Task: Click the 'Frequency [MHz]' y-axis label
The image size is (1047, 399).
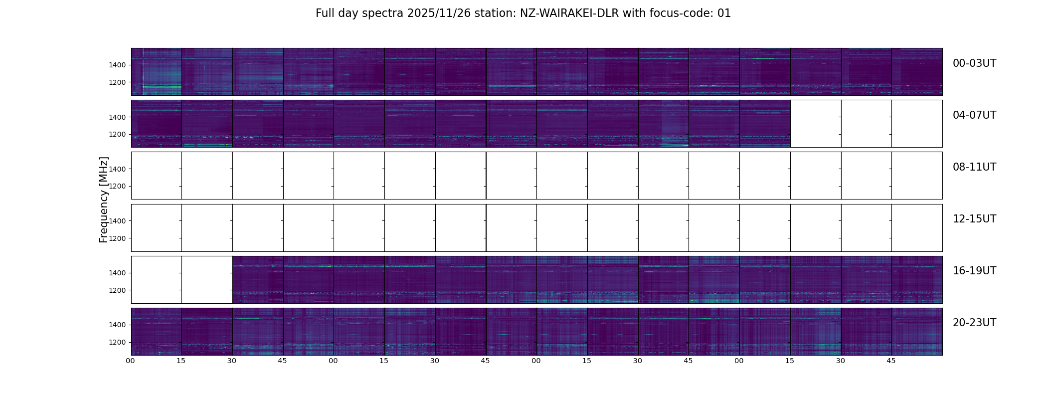Action: [104, 199]
